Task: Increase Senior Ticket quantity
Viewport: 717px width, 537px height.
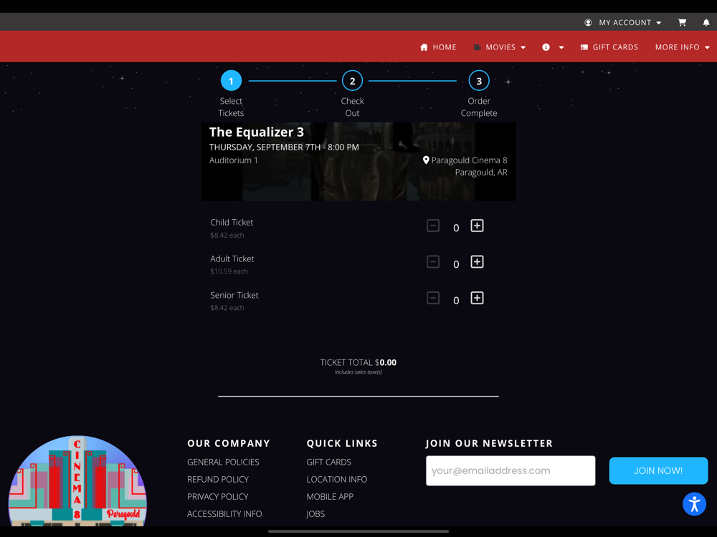Action: [x=477, y=298]
